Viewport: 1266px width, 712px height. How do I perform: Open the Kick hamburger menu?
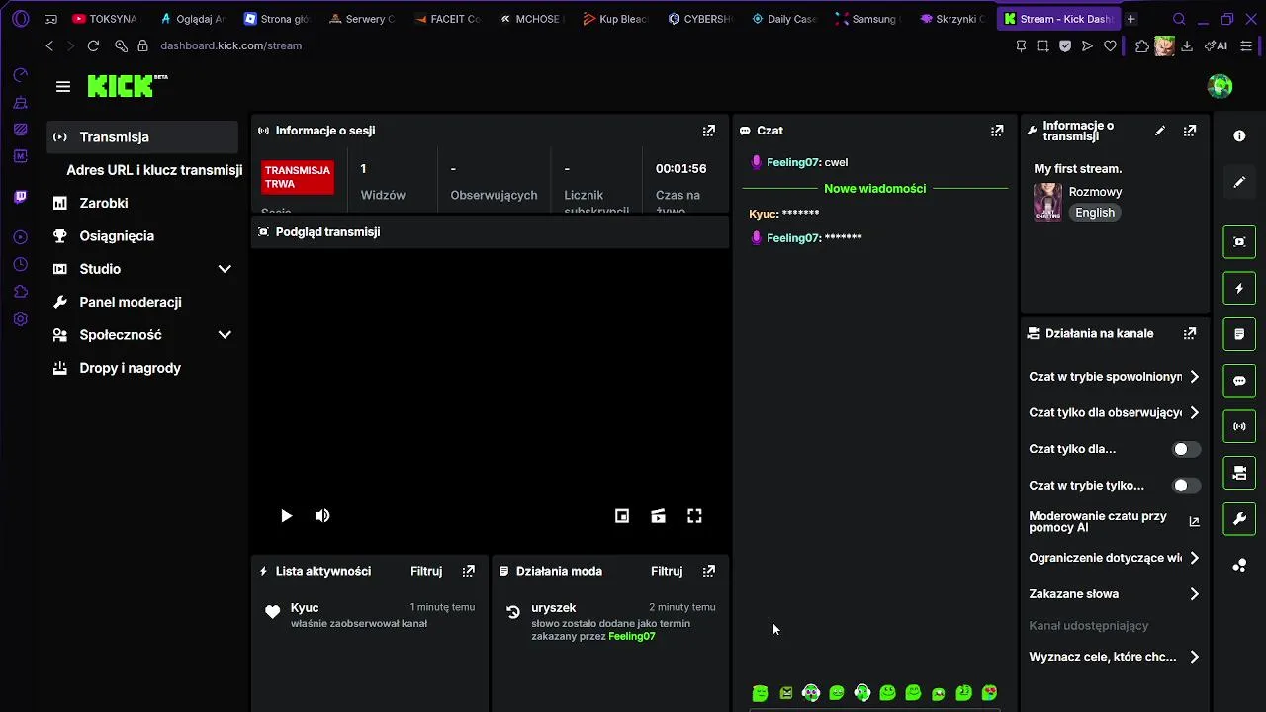[x=63, y=87]
